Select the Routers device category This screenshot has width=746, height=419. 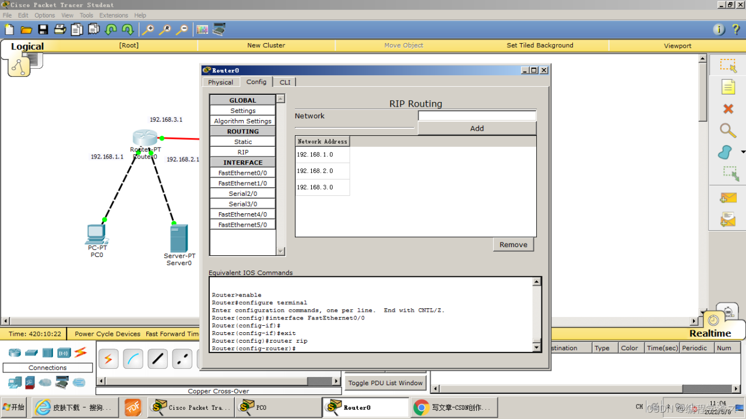click(x=15, y=353)
